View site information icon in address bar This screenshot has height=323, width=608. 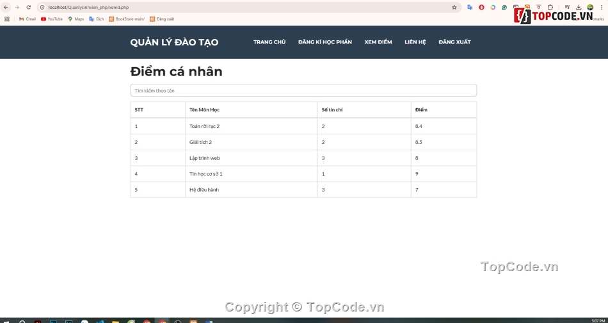[42, 8]
